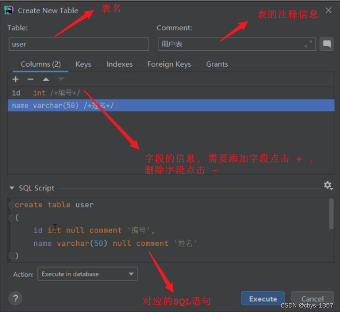Expand the Comment field editor
Viewport: 340px width, 313px height.
[308, 44]
